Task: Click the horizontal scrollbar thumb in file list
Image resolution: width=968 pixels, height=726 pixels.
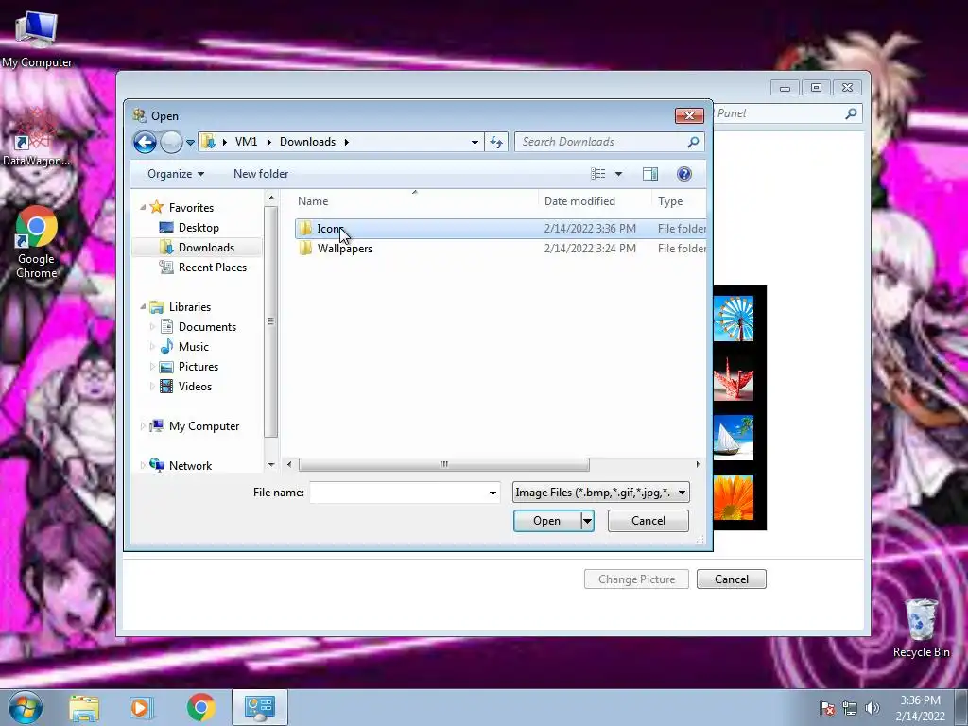Action: tap(444, 464)
